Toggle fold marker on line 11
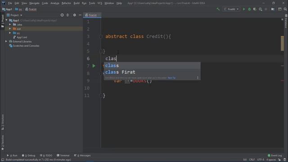Viewport: 288px width, 162px height. tap(101, 95)
